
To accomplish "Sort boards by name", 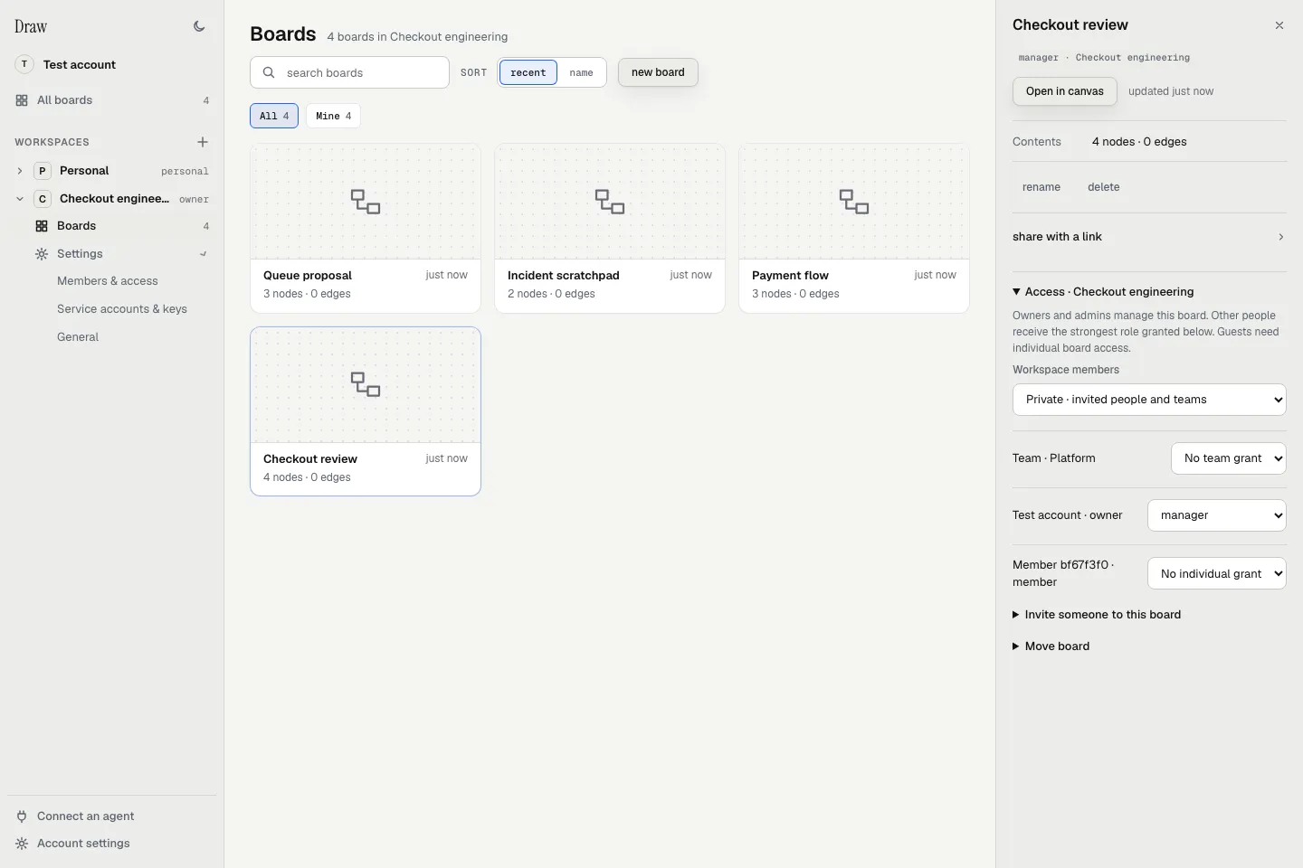I will [x=581, y=72].
